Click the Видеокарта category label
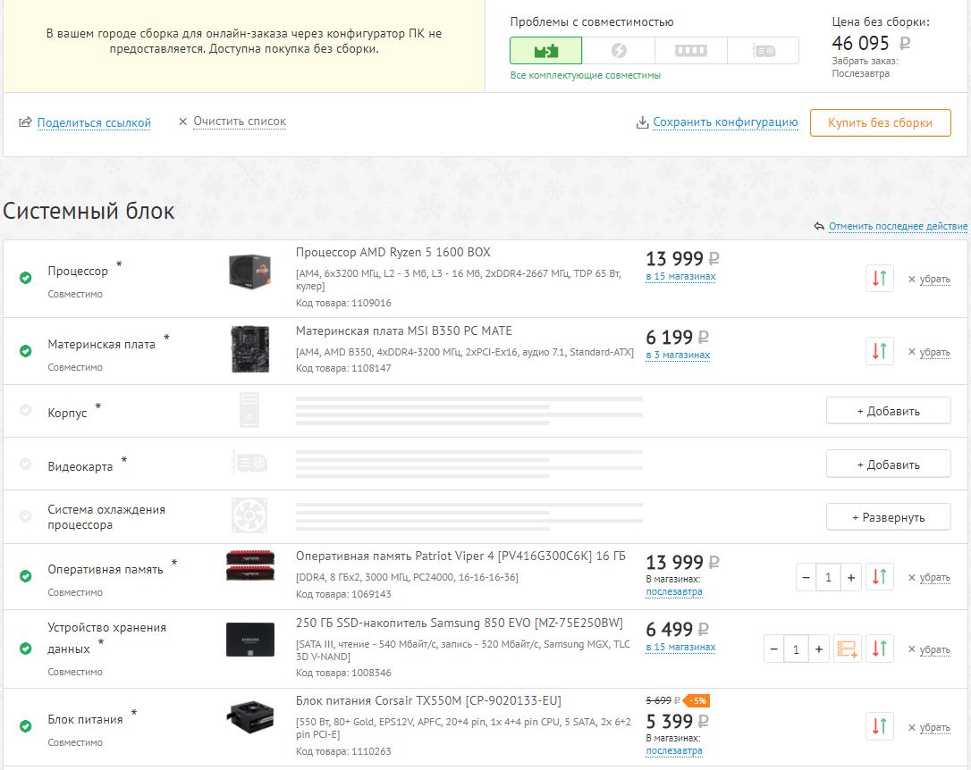971x770 pixels. click(80, 466)
